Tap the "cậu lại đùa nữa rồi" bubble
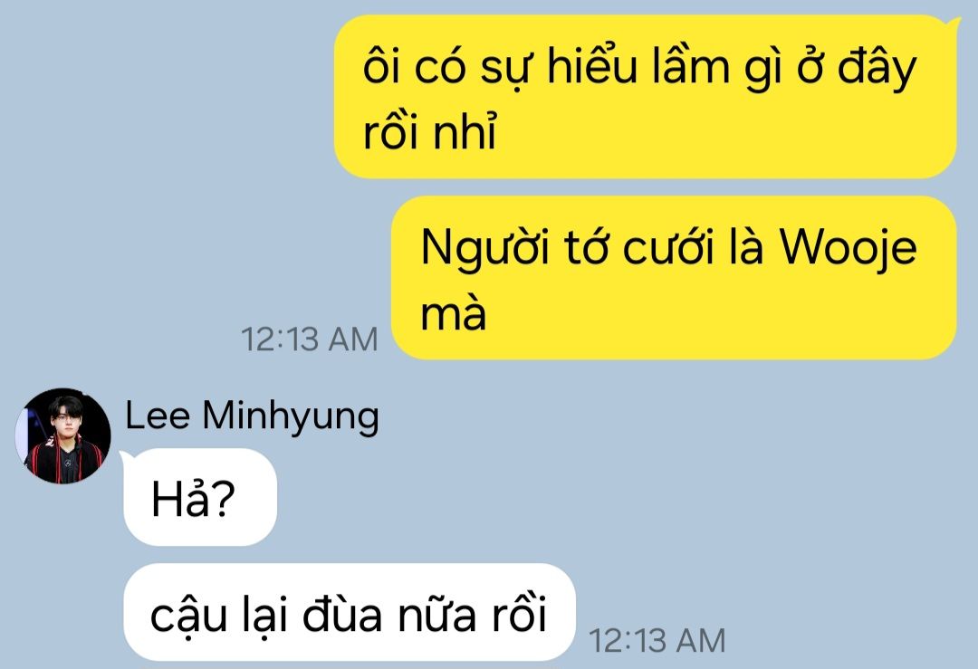This screenshot has width=978, height=669. coord(350,613)
